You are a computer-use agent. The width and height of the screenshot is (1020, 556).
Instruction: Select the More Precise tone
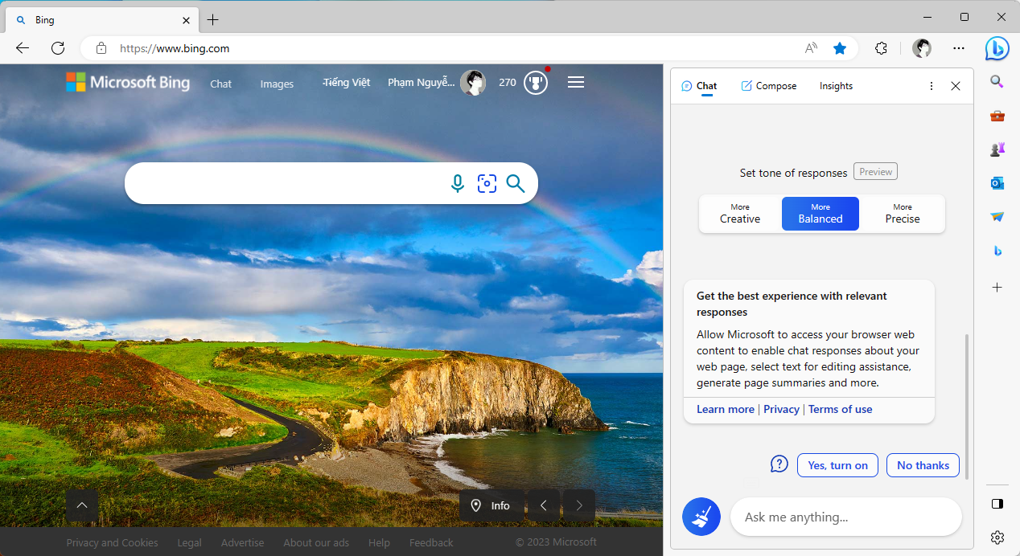point(902,213)
